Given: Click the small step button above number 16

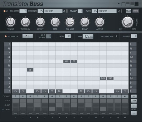Looking at the screenshot, I should point(125,113).
